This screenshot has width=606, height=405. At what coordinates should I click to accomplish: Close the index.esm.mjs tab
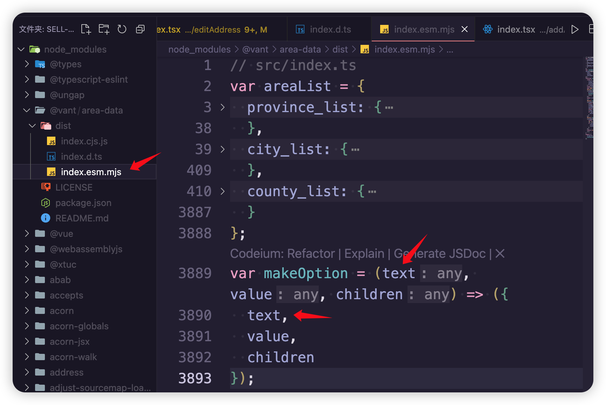pyautogui.click(x=464, y=29)
